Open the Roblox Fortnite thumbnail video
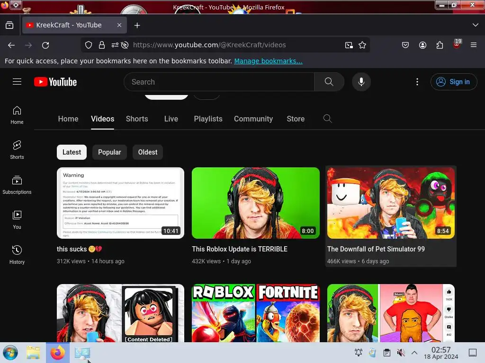 (255, 313)
